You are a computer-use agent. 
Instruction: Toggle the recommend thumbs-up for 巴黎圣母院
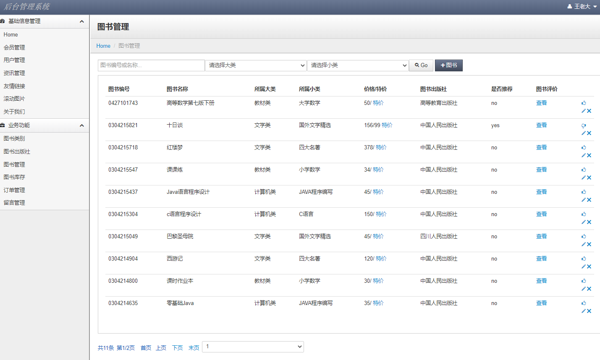tap(584, 236)
